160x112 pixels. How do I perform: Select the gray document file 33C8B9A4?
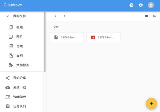click(x=67, y=37)
